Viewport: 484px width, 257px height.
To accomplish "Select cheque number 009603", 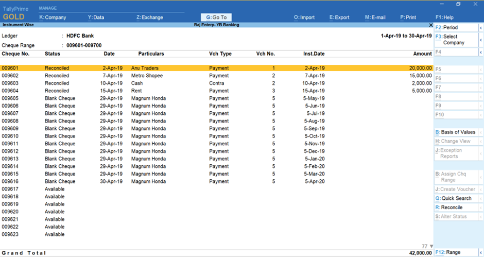I will pyautogui.click(x=10, y=83).
